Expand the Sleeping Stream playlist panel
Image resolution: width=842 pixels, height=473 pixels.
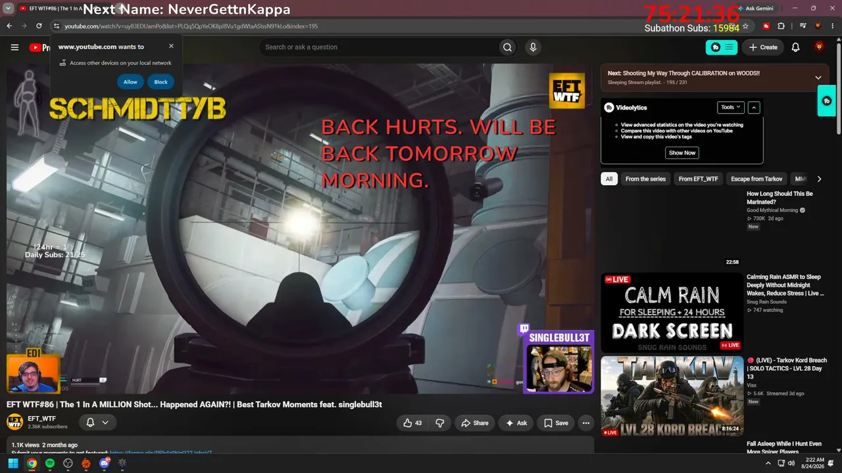pos(818,78)
